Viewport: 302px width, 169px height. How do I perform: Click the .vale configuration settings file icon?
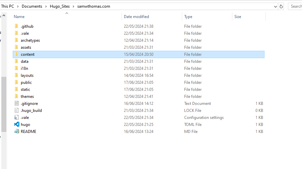16,118
